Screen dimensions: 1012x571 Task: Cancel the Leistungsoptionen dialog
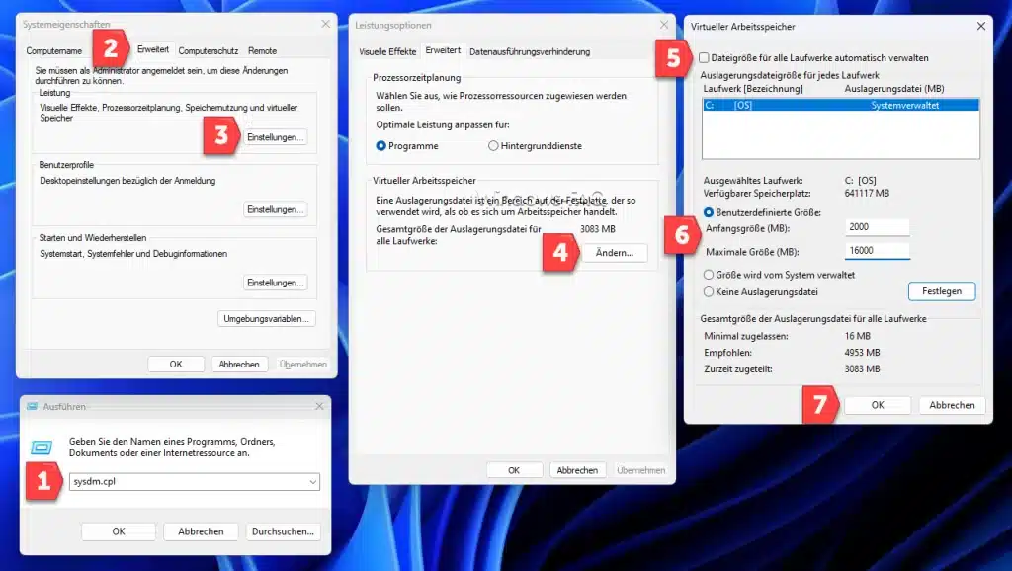pos(577,470)
